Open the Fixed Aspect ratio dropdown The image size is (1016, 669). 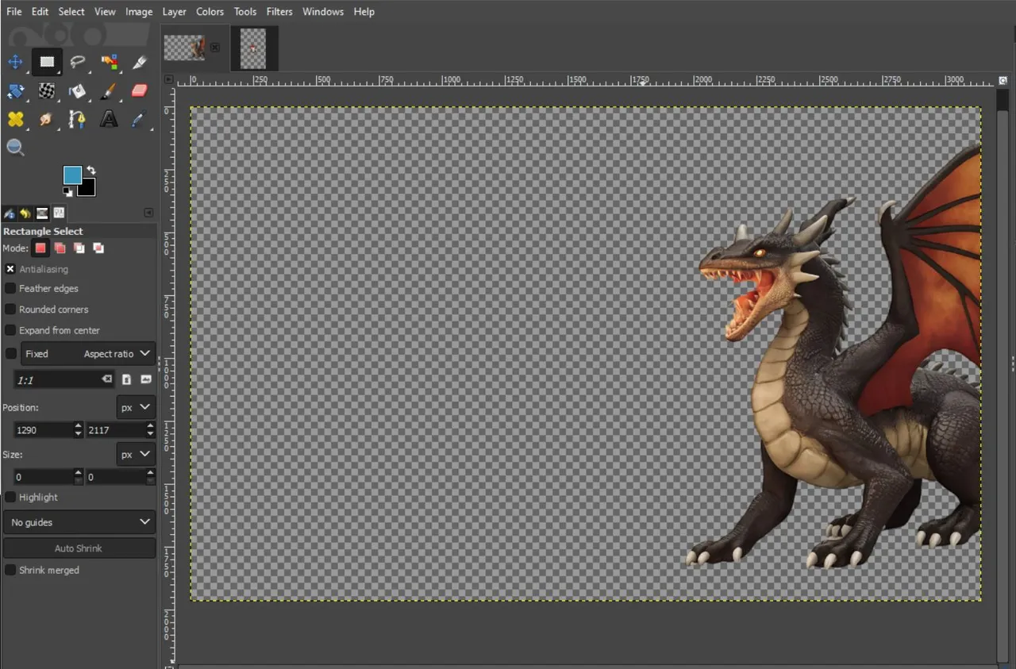[87, 354]
